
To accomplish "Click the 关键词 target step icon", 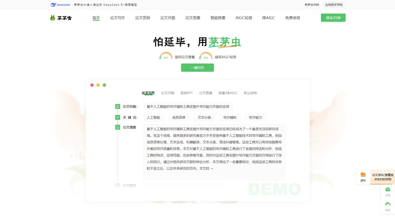I will [x=118, y=117].
